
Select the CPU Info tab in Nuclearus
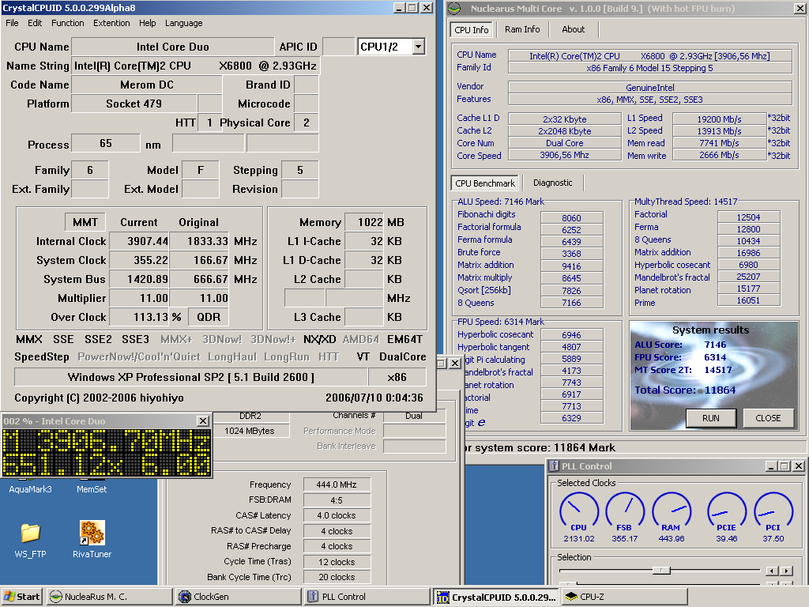click(472, 30)
